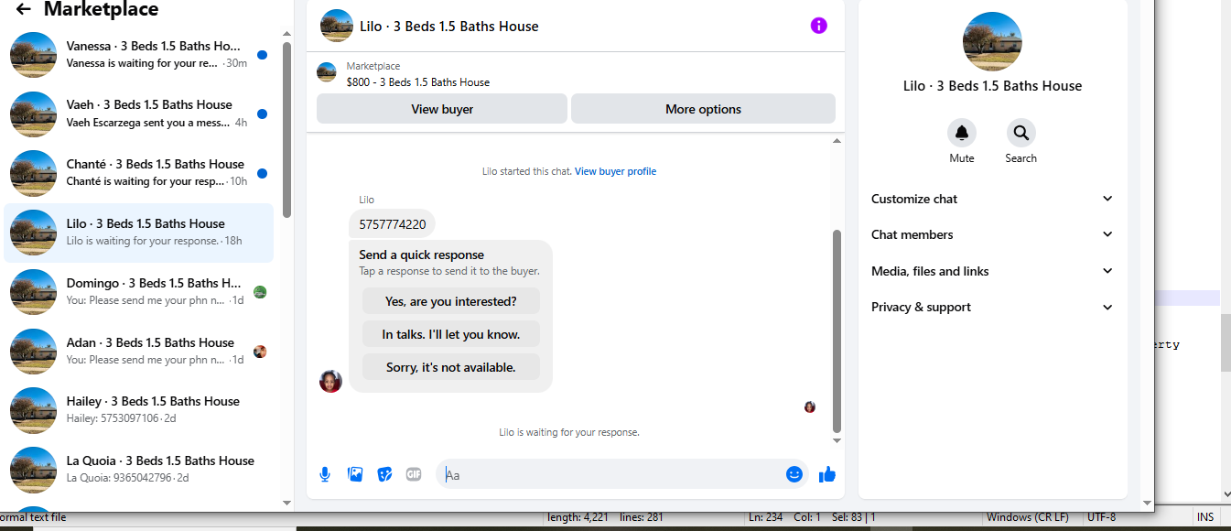Click large listing photo in info panel
The image size is (1231, 531).
[993, 42]
